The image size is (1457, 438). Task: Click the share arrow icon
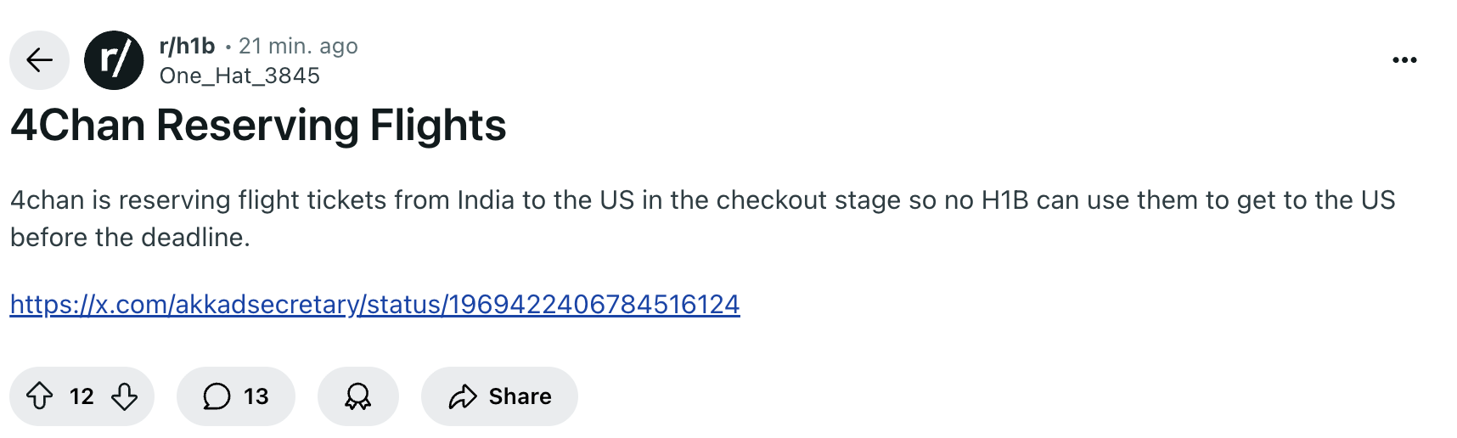tap(463, 396)
